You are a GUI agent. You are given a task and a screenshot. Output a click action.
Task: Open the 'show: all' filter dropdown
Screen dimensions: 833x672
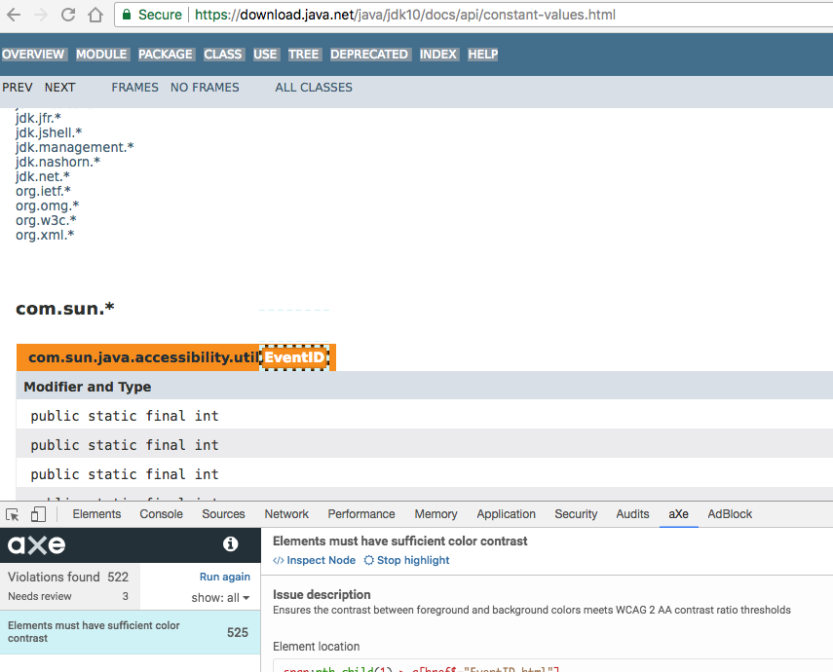tap(220, 597)
